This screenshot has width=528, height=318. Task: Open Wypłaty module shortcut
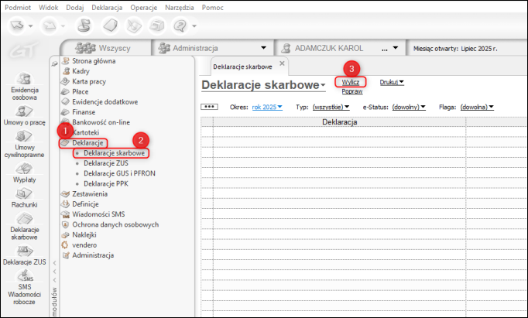point(24,173)
